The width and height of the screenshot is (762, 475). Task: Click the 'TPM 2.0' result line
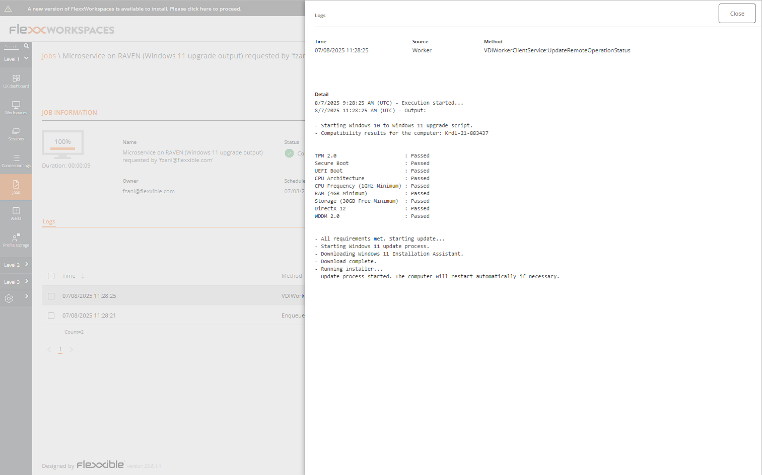tap(372, 156)
